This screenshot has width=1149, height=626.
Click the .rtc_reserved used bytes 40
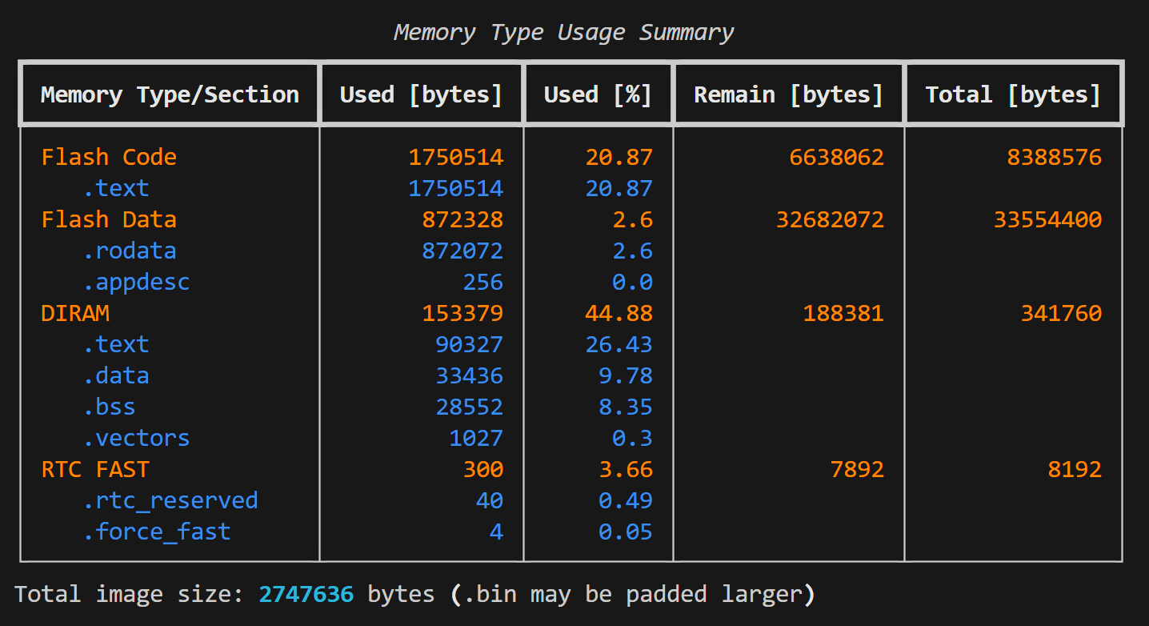pos(490,500)
